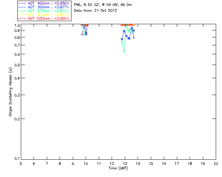Click y-axis tick label 0.5
This screenshot has height=177, width=222.
click(x=17, y=65)
